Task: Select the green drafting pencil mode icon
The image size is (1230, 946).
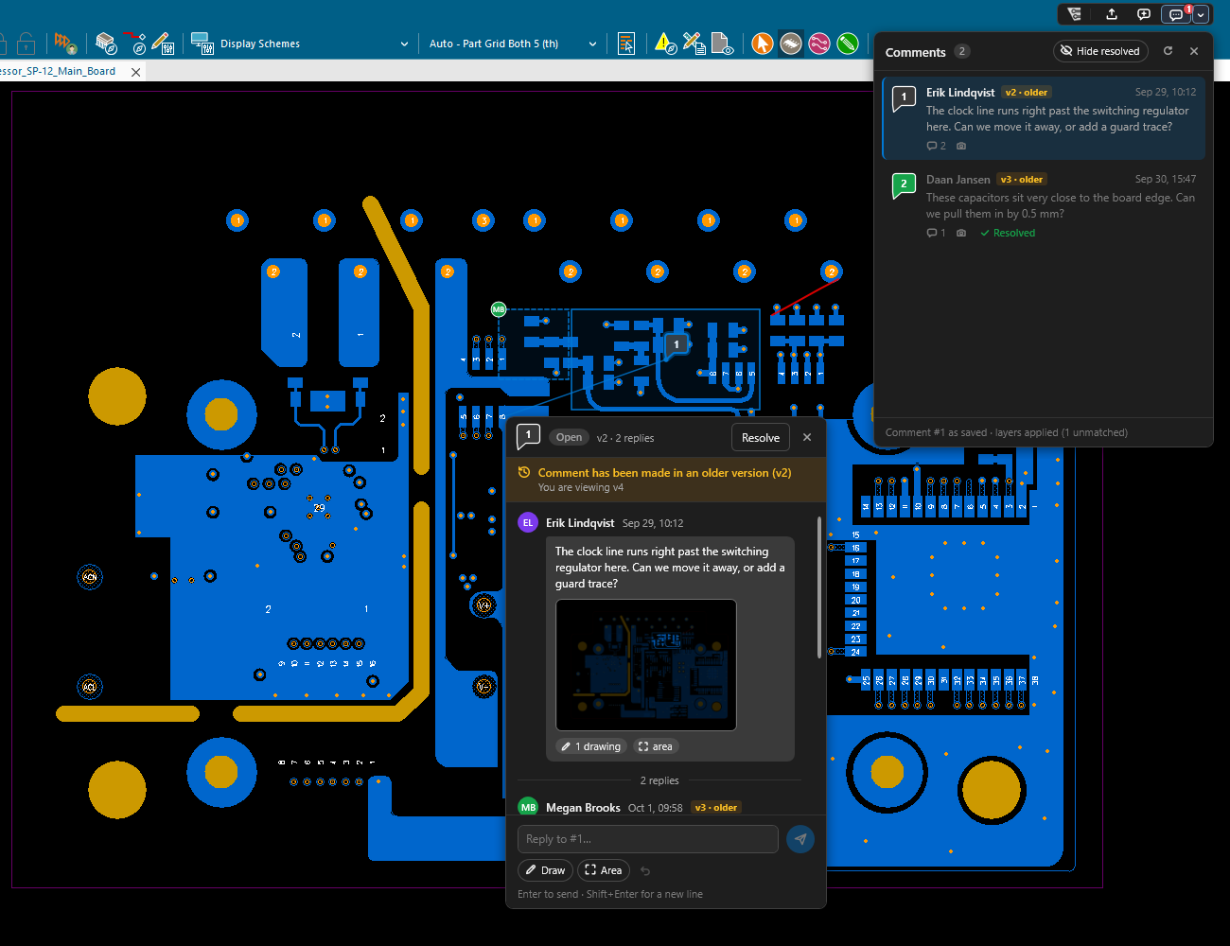Action: pyautogui.click(x=848, y=44)
